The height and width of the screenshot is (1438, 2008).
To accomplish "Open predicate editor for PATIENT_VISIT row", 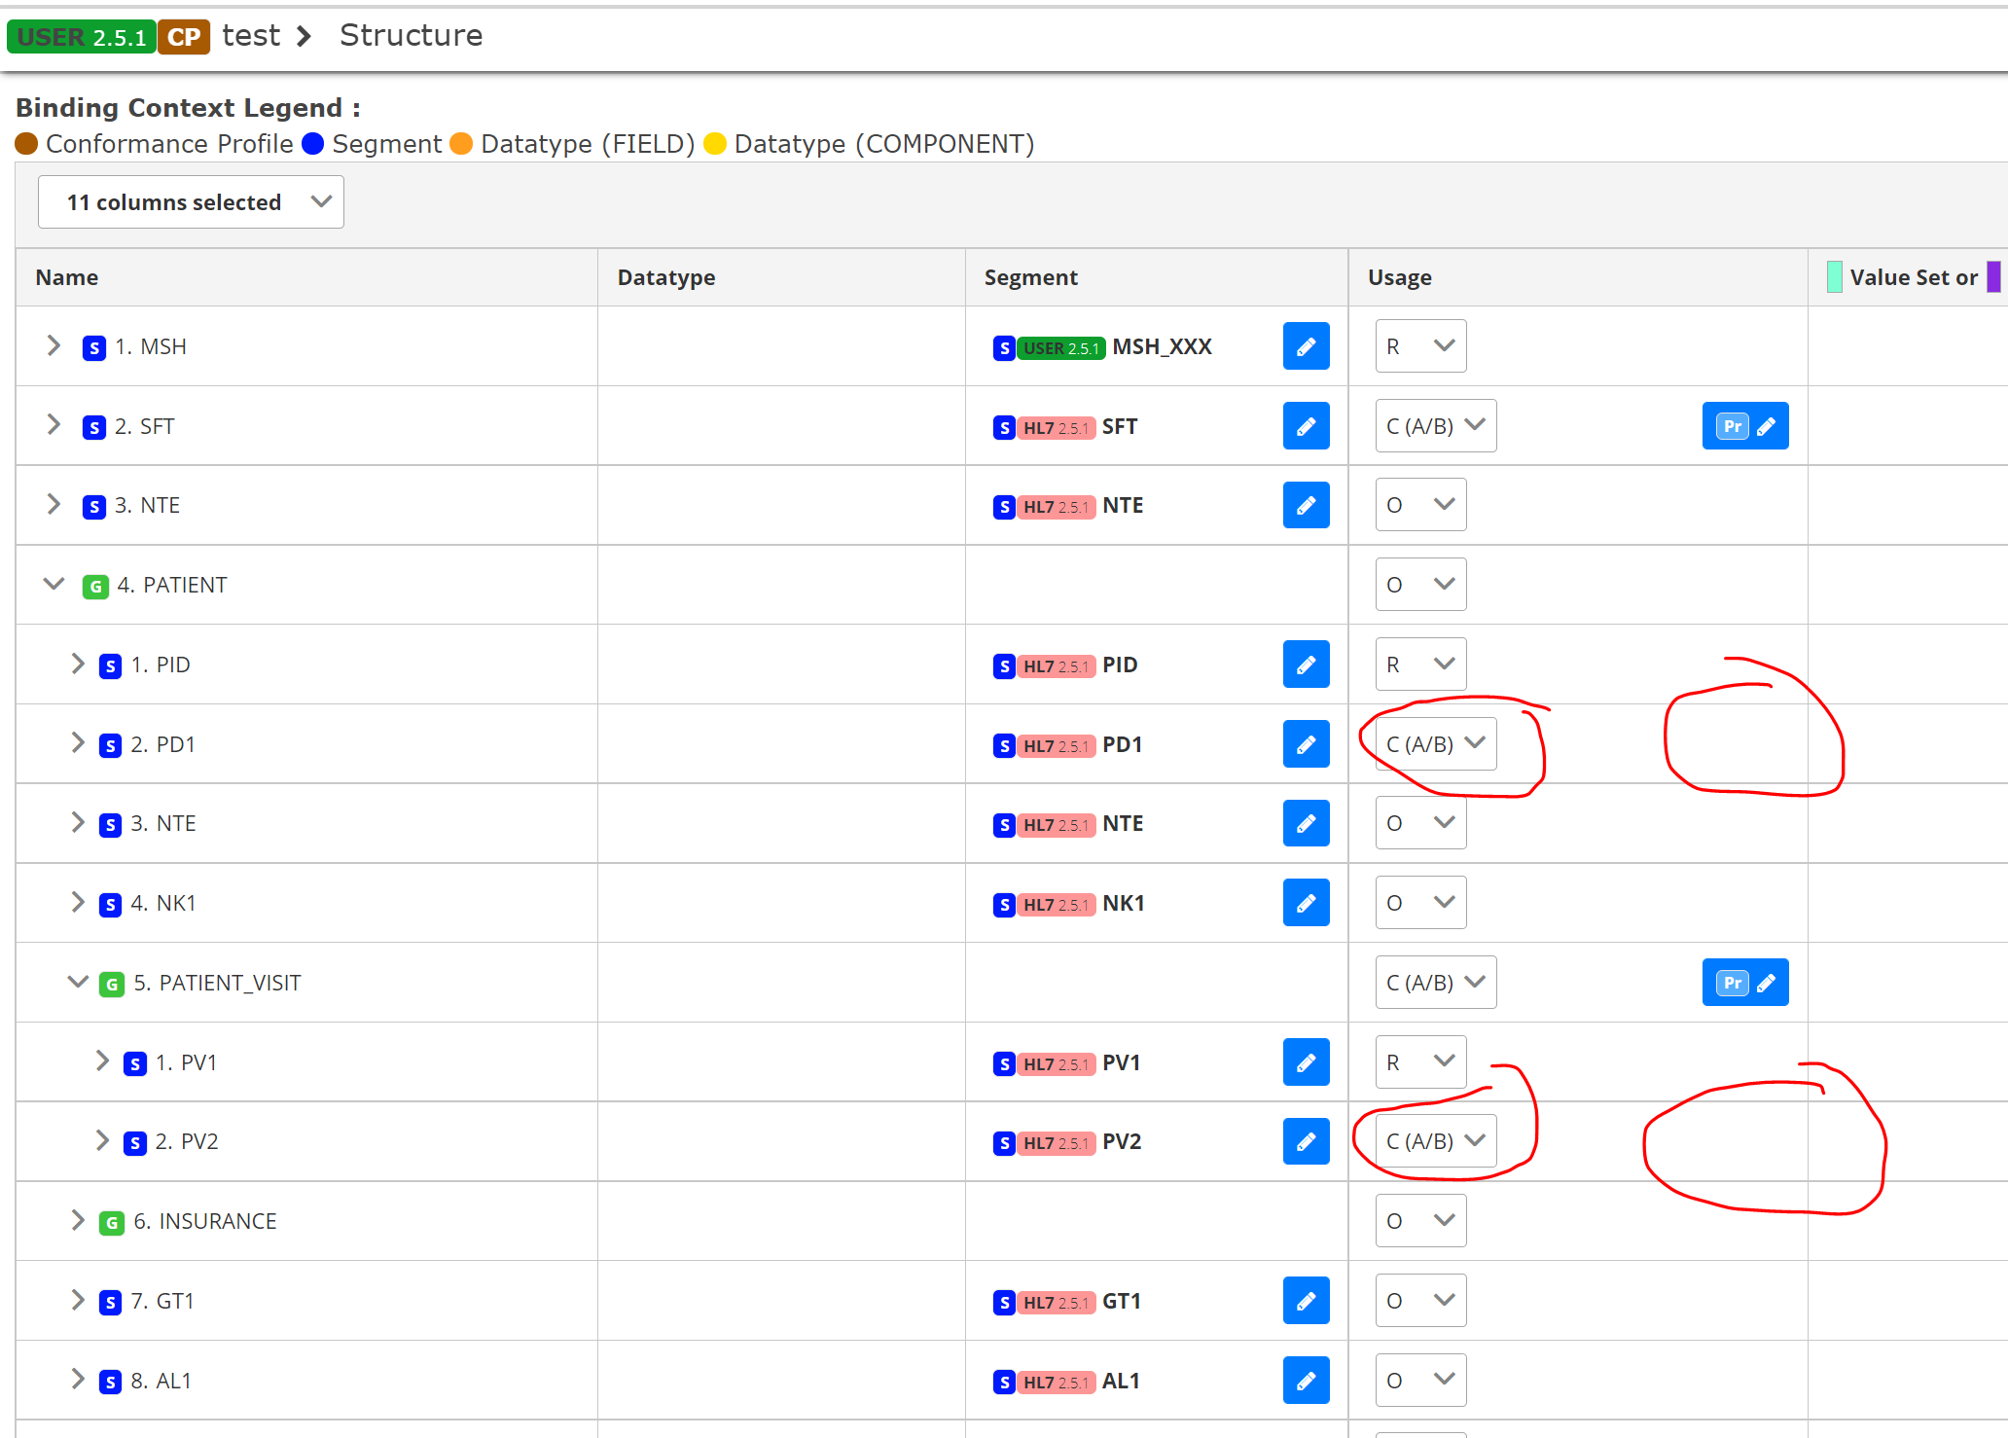I will tap(1744, 983).
